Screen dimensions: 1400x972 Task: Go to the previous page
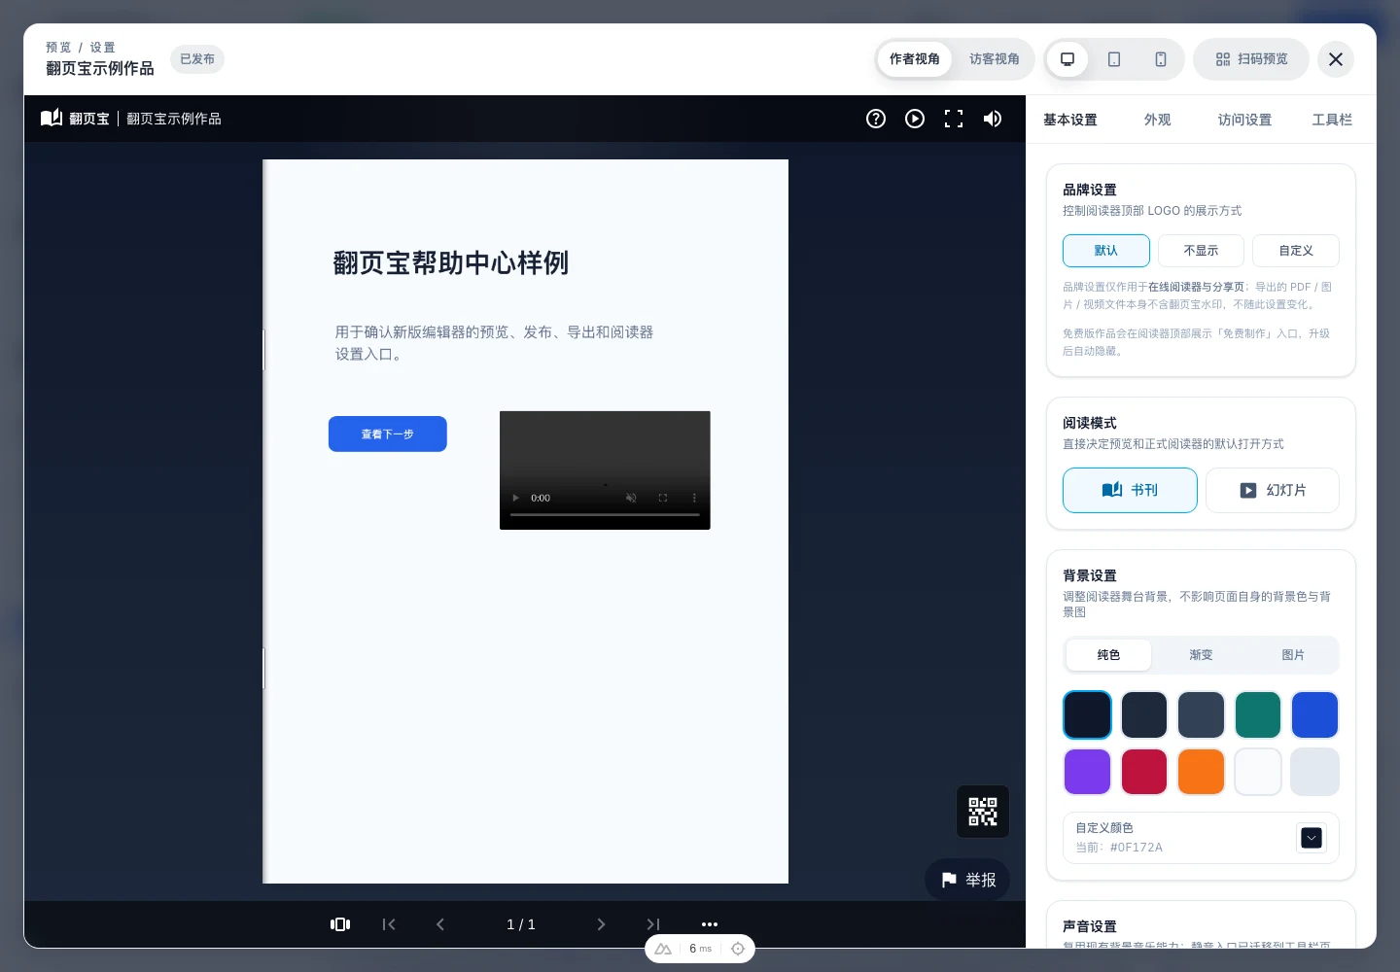point(440,924)
